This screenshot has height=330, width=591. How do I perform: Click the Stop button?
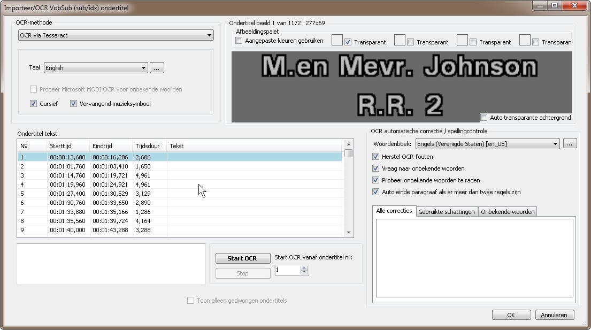click(243, 273)
